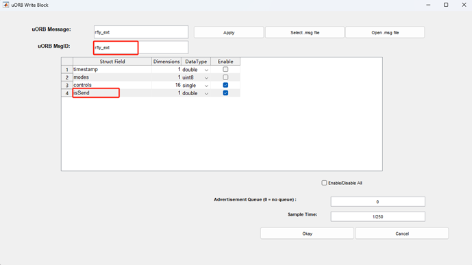Select the modes struct field cell
Screen dimensions: 472x265
[112, 77]
